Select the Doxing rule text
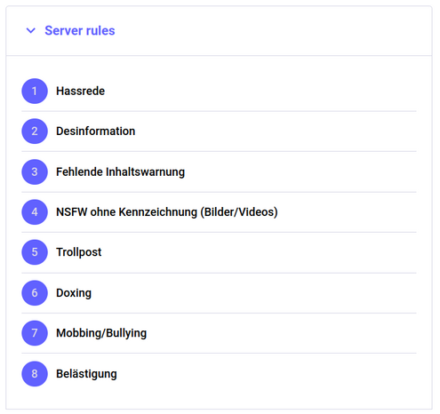 [74, 293]
